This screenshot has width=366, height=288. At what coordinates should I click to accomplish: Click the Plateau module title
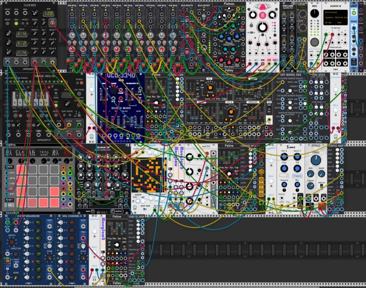point(229,4)
